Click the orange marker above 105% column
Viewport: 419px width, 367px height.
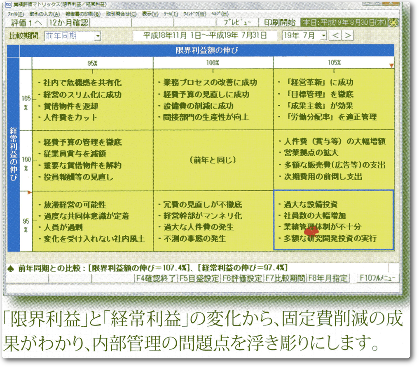tap(391, 65)
